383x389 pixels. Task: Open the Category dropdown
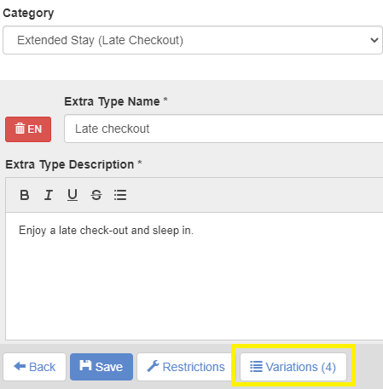[193, 40]
